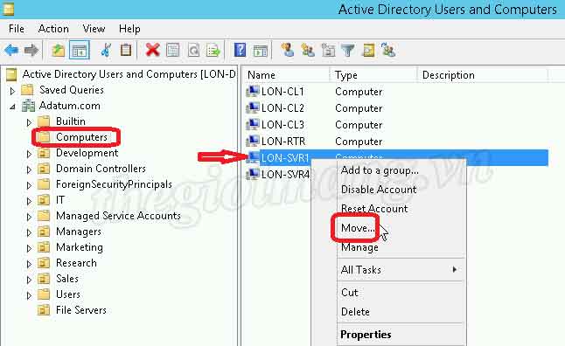Expand the Builtin container arrow
The image size is (565, 346).
(x=29, y=122)
